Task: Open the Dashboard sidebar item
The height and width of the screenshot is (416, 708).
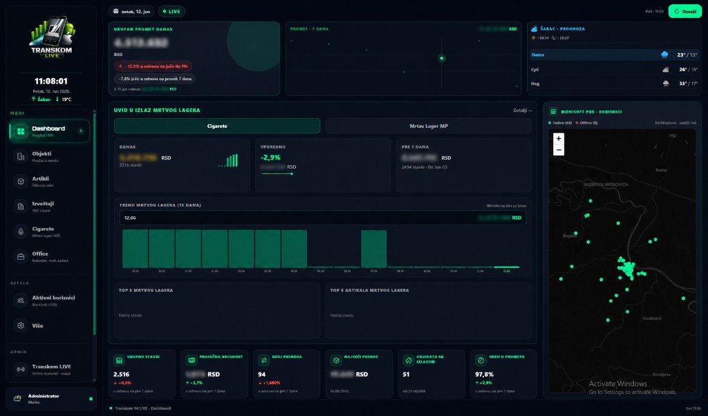Action: point(49,131)
